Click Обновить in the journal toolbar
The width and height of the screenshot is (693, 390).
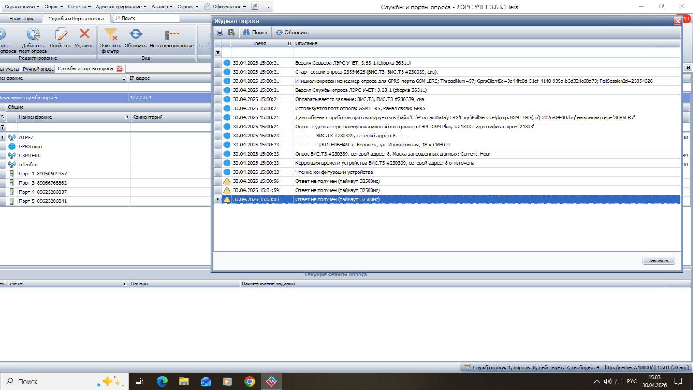point(292,32)
